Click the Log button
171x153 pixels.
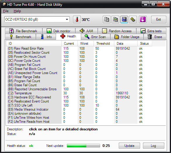point(153,146)
